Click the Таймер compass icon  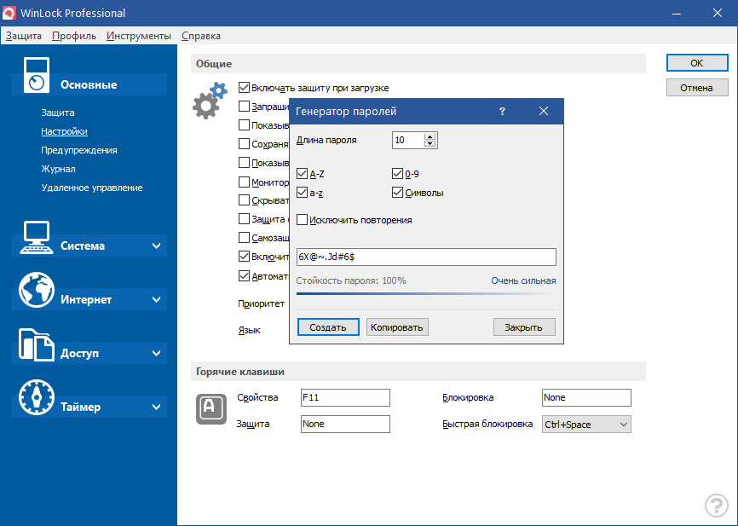pyautogui.click(x=37, y=398)
